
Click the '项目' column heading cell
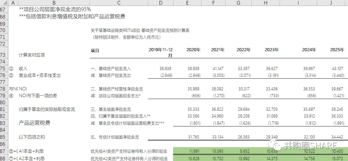pyautogui.click(x=95, y=51)
